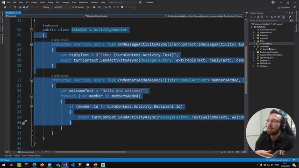Select the DeploymentTemplates folder

click(x=269, y=52)
